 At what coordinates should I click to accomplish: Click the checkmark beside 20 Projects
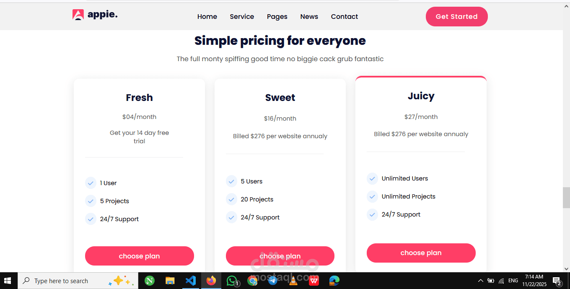[231, 199]
